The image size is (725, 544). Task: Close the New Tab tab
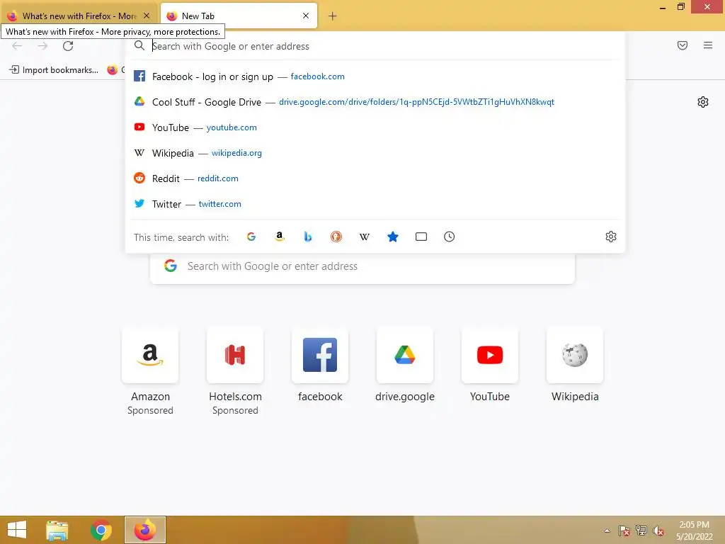pyautogui.click(x=306, y=16)
